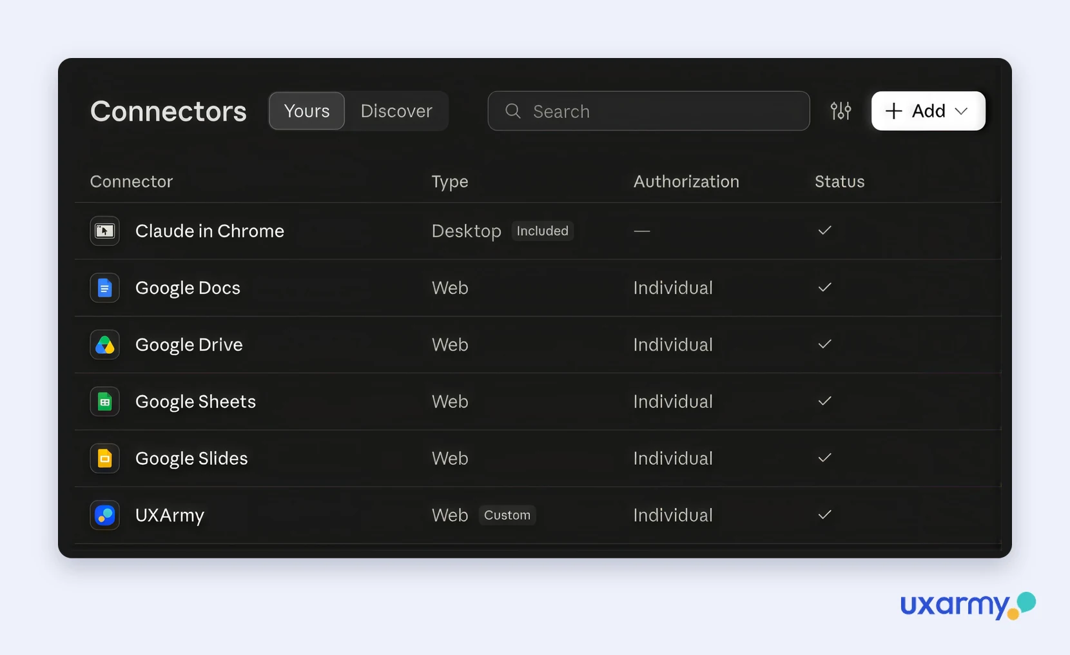
Task: Open the Google Sheets connector name
Action: 195,402
